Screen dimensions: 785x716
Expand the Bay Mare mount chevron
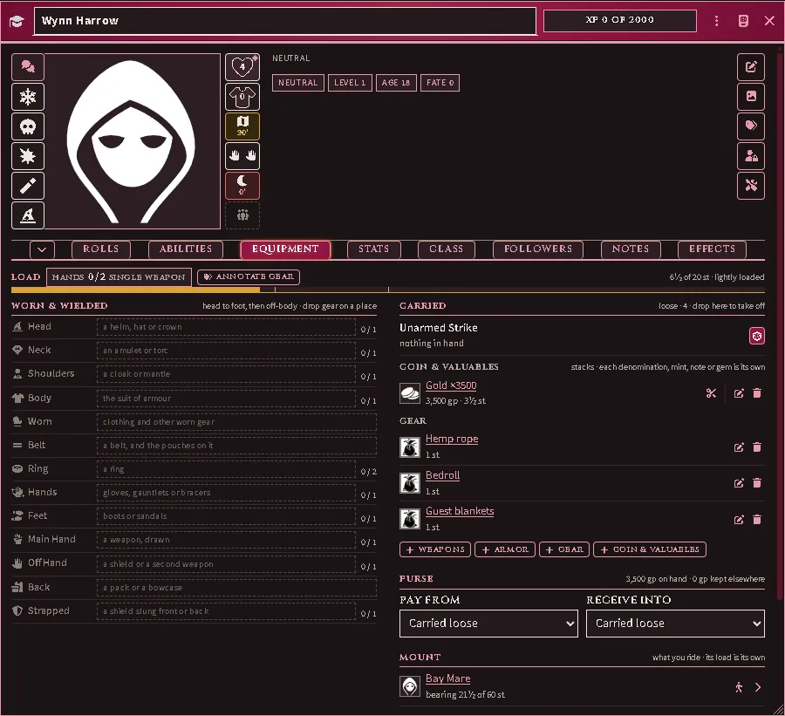(x=758, y=687)
